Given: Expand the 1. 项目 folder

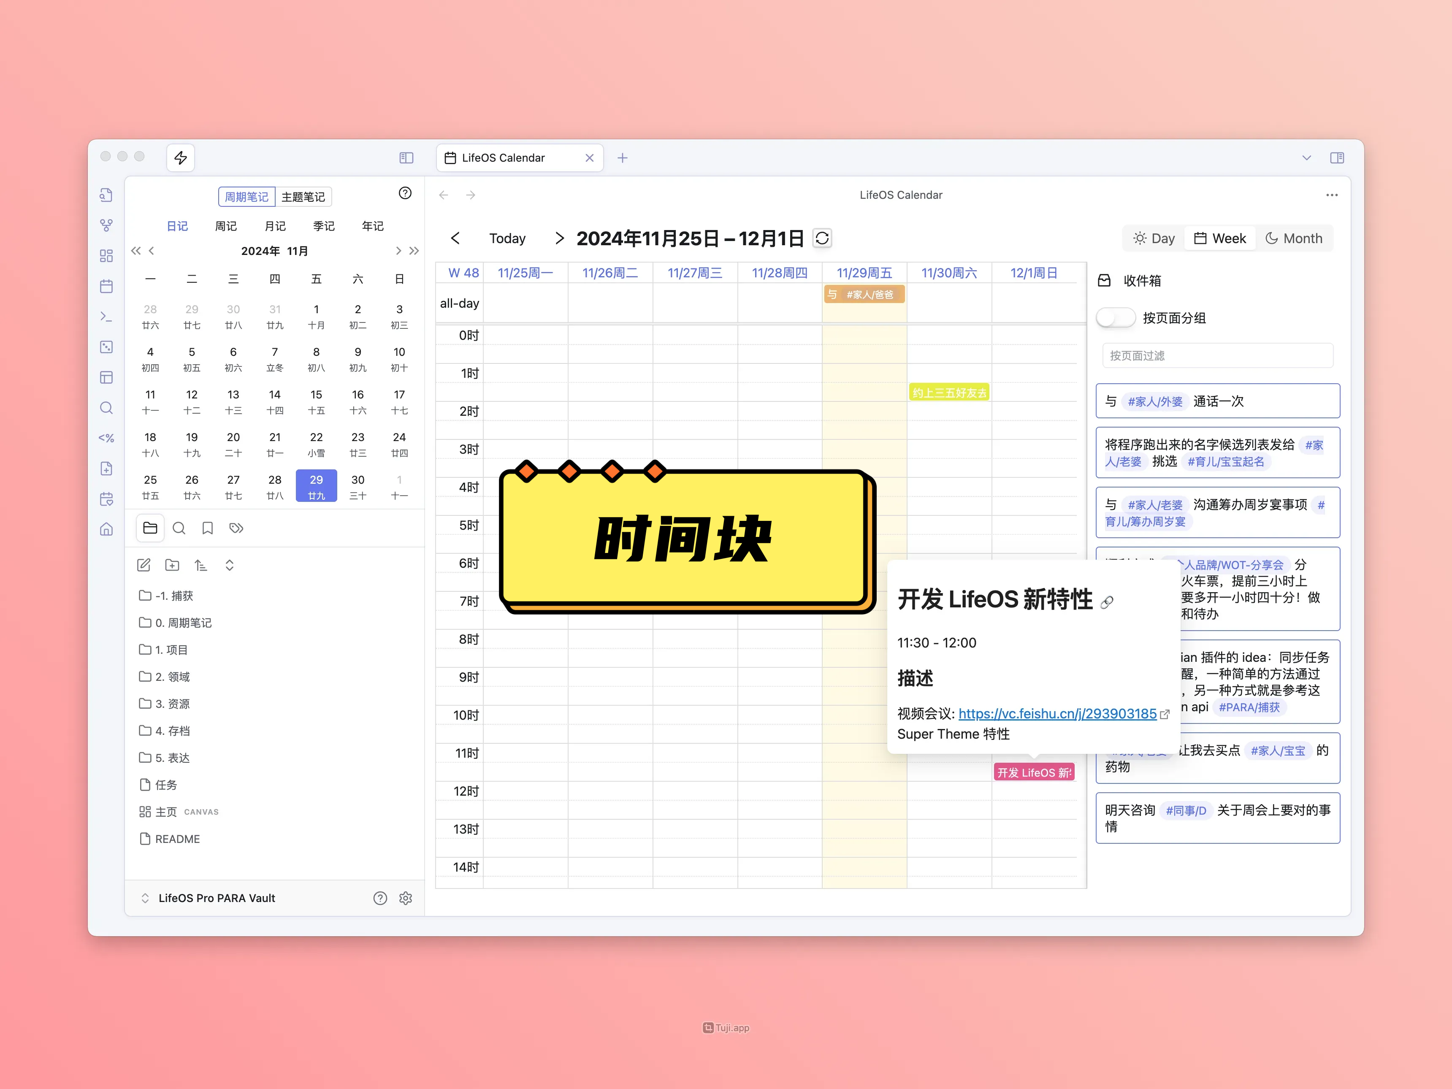Looking at the screenshot, I should coord(171,650).
